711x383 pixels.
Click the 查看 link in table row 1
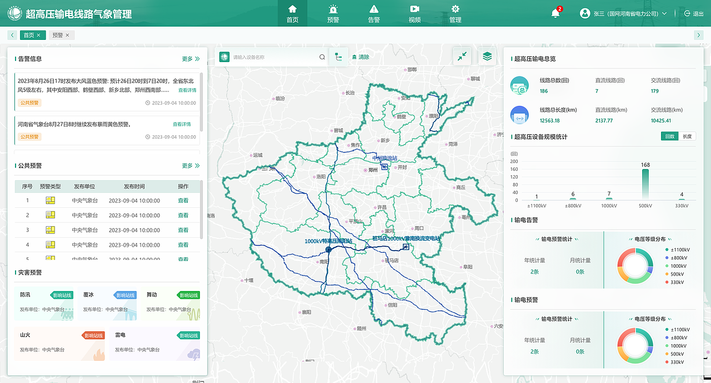[x=183, y=201]
